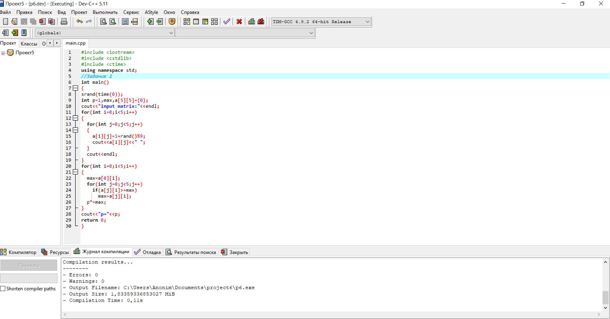Open the AStyle menu
610x319 pixels.
tap(151, 12)
